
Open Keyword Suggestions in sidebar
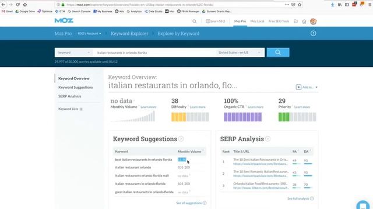click(x=75, y=88)
